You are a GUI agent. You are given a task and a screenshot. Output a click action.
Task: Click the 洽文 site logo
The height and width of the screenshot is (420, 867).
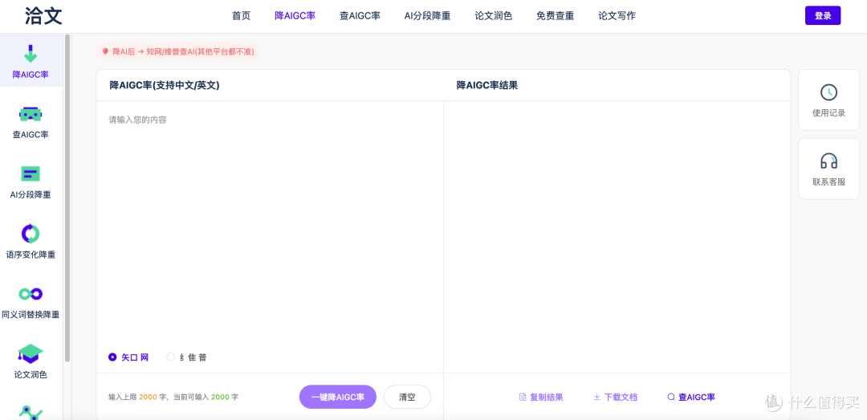click(43, 15)
